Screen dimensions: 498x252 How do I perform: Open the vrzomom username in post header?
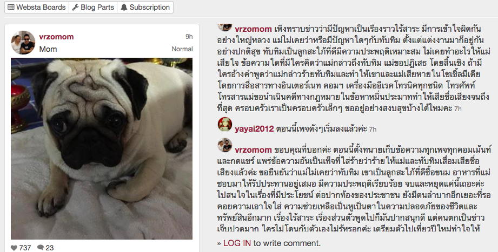[57, 37]
